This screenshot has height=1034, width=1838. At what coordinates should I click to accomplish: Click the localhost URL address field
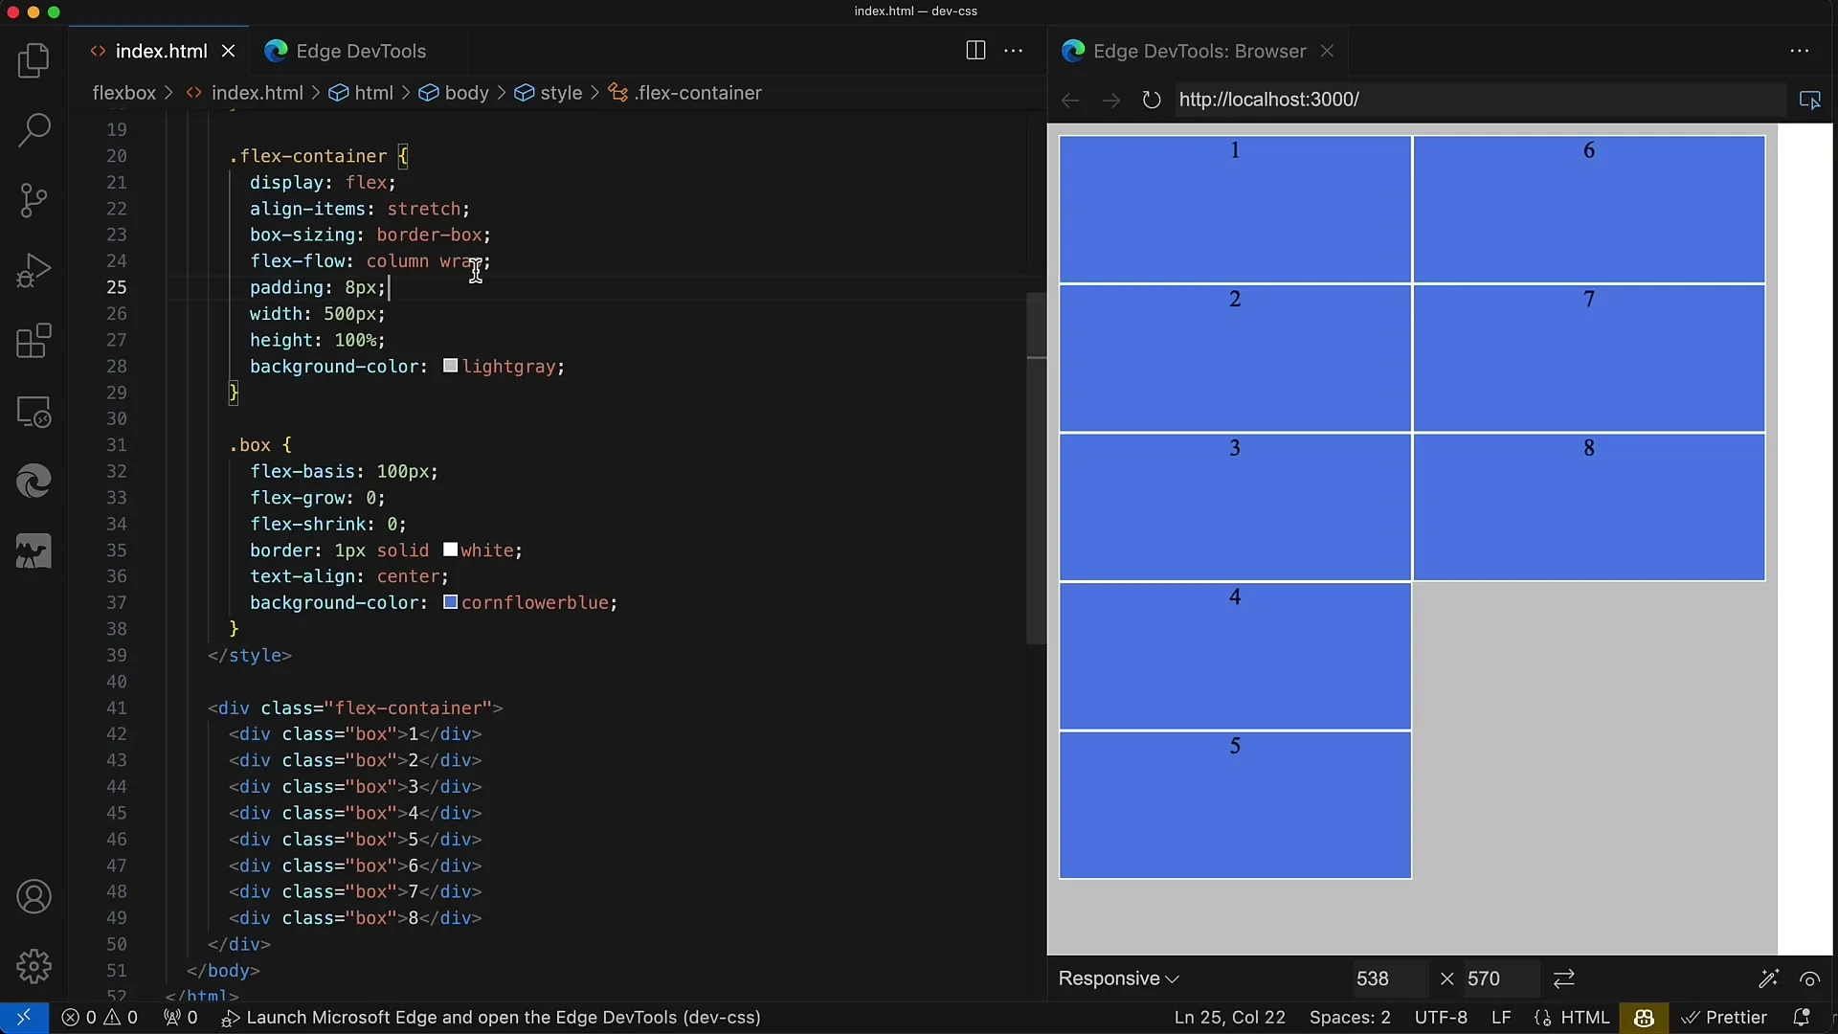1480,100
